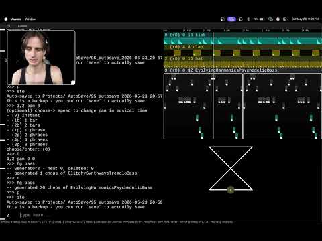
Task: Open the app name menu beside Apple logo
Action: pos(16,19)
